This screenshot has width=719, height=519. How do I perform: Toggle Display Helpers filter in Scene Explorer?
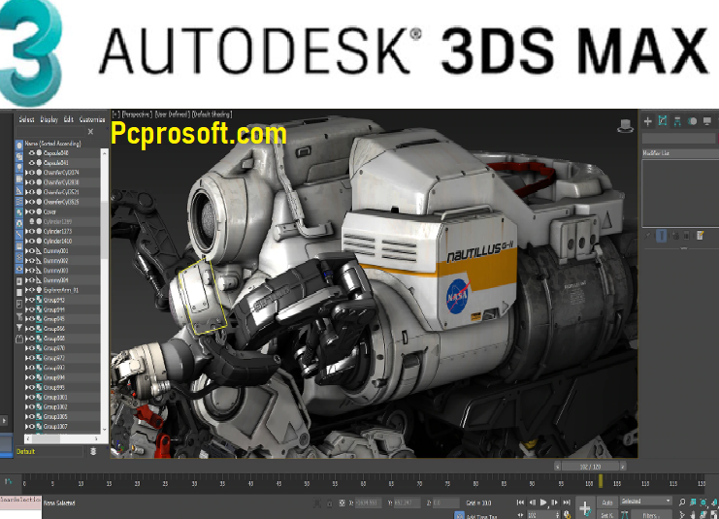coord(19,190)
